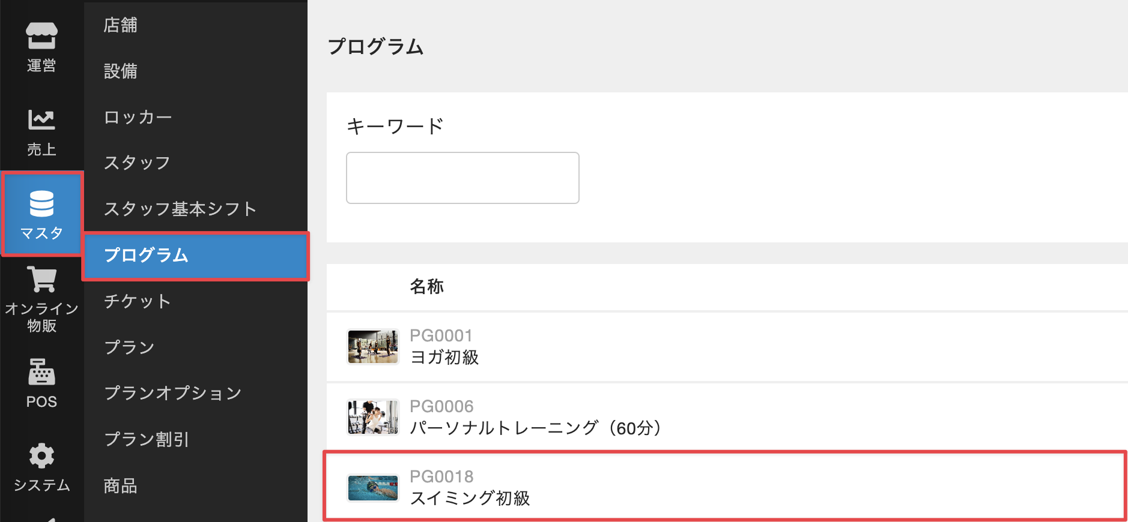Viewport: 1128px width, 522px height.
Task: Open the システム gear icon
Action: [x=41, y=456]
